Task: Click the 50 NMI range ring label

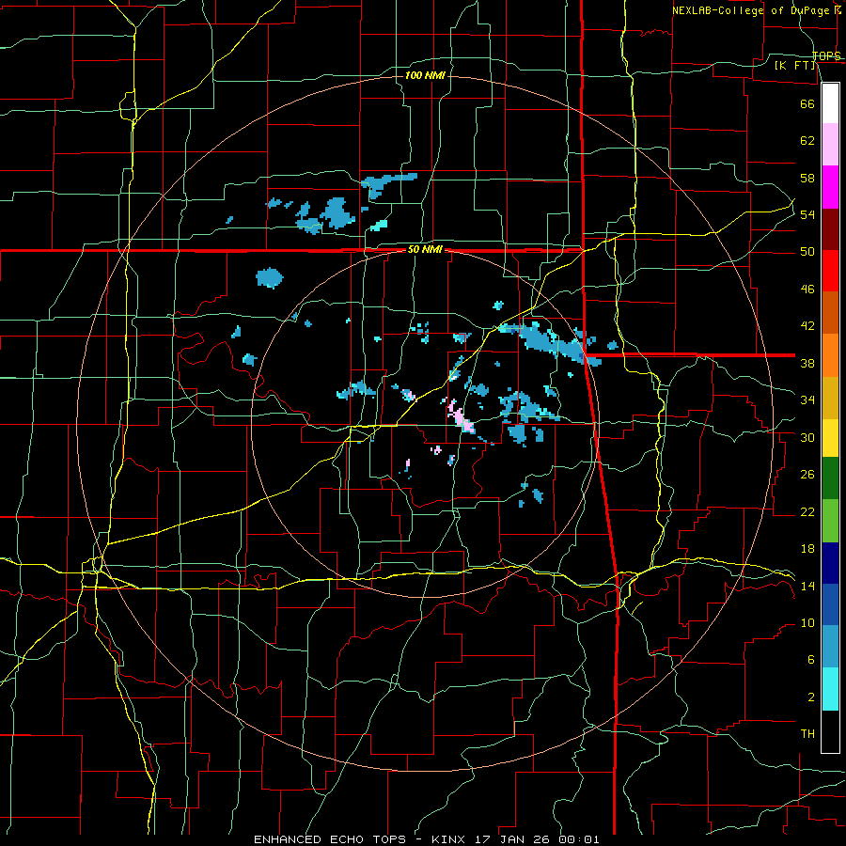Action: click(x=425, y=249)
